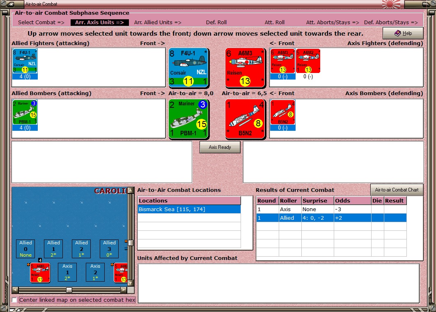Select the small F4U-1 Corsair fighter counter
The height and width of the screenshot is (312, 436).
pyautogui.click(x=25, y=61)
